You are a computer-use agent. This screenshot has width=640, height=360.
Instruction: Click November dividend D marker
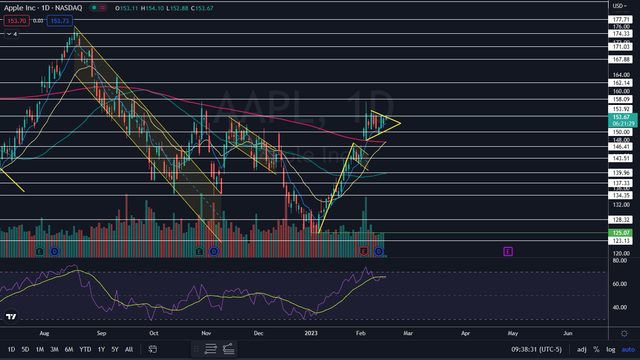pyautogui.click(x=214, y=252)
